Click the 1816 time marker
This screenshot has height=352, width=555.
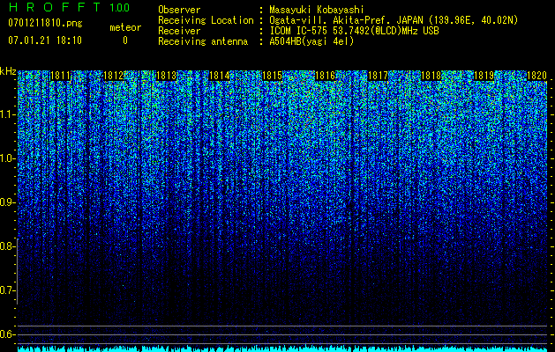click(325, 76)
